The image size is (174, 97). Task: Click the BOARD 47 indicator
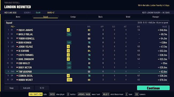pos(51,13)
